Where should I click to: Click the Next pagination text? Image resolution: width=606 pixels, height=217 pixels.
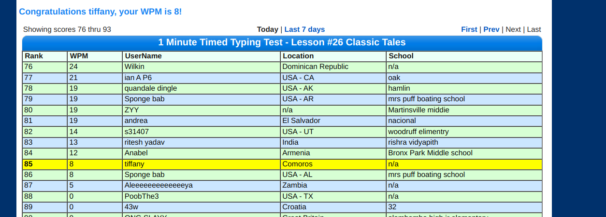pyautogui.click(x=513, y=29)
